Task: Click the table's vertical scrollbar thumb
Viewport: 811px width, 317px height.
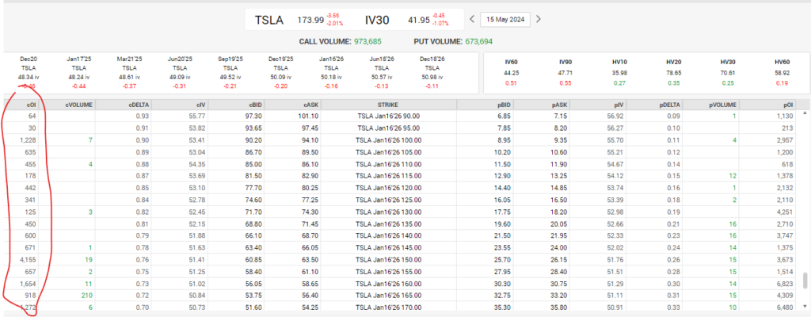Action: (805, 281)
